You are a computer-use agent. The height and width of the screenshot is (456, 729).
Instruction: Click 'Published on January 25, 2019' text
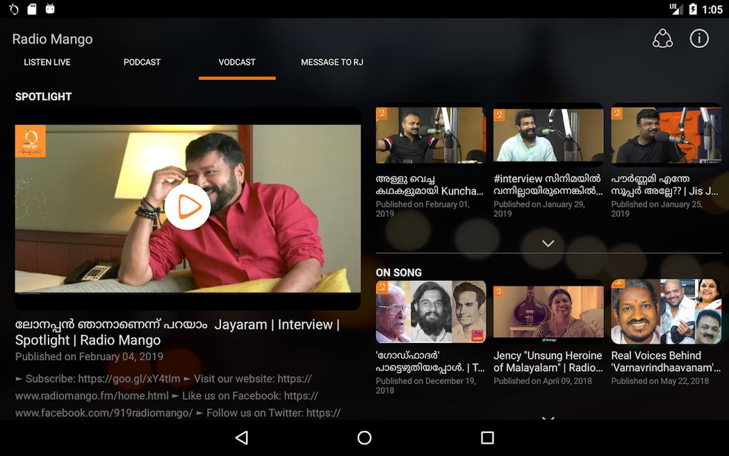point(657,209)
